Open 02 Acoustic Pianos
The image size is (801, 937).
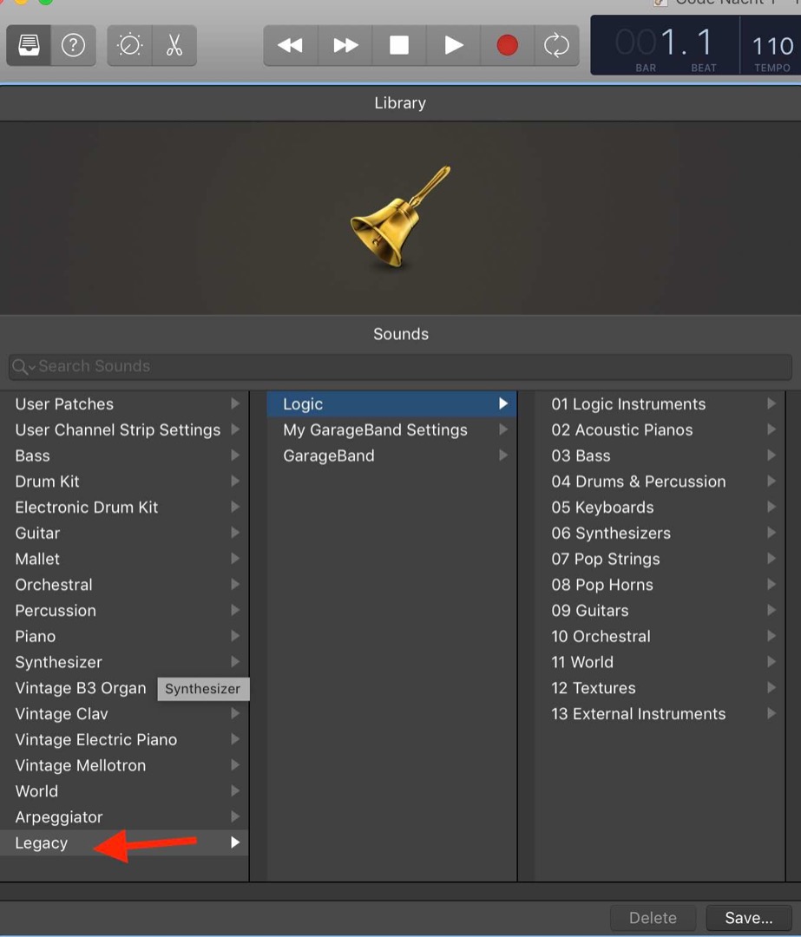click(x=660, y=429)
